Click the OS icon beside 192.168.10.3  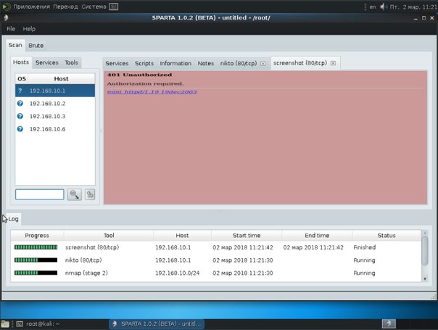click(20, 116)
